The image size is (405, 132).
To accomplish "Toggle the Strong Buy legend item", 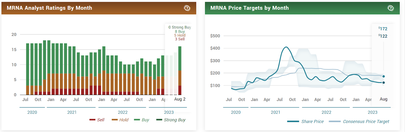I will point(171,120).
